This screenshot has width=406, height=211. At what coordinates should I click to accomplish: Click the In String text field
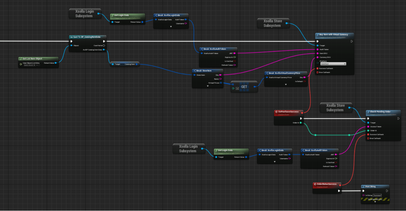point(377,195)
